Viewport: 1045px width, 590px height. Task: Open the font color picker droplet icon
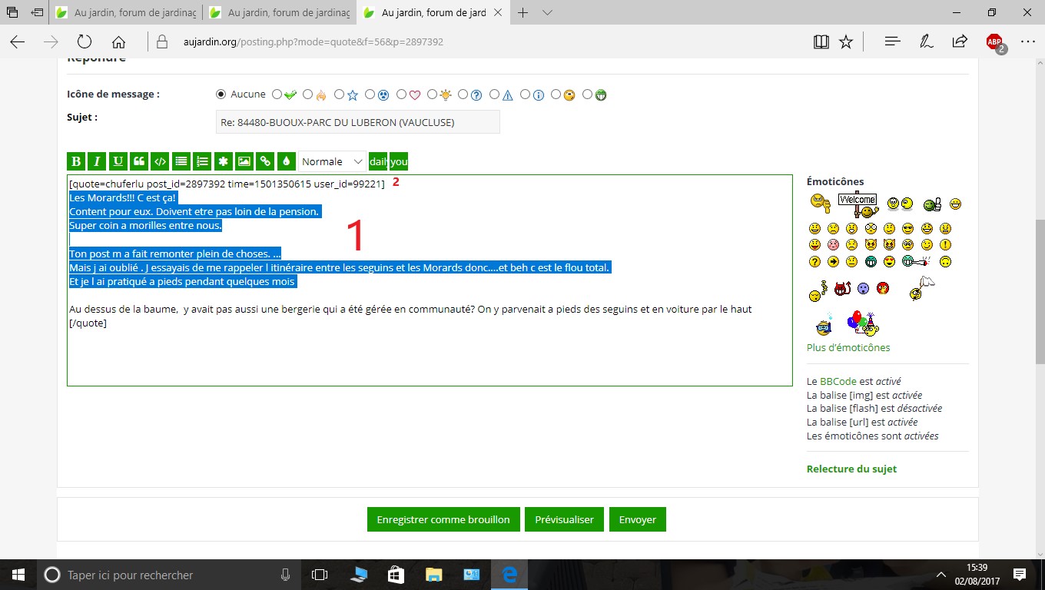[286, 161]
